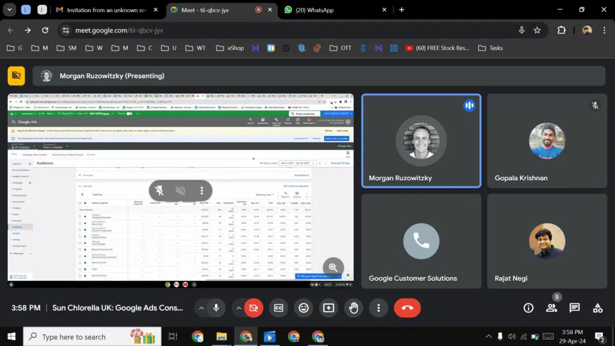Open the emoji reactions panel
Screen dimensions: 615x346
click(x=303, y=308)
